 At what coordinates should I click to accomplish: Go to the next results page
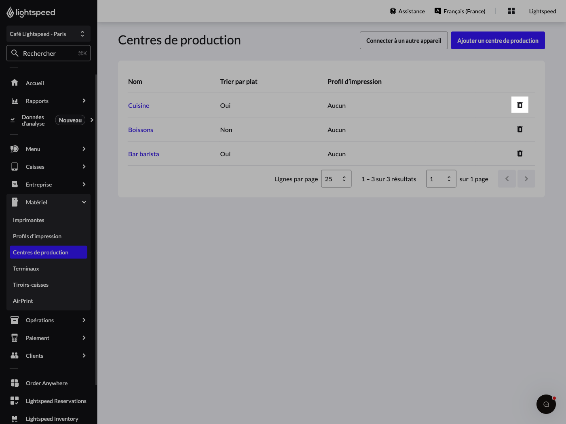click(x=526, y=179)
